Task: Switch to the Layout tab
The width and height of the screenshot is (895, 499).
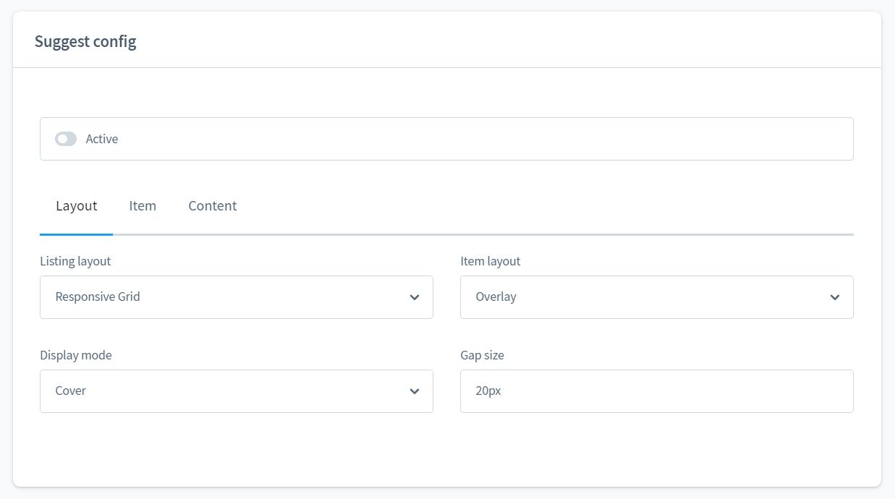Action: [x=76, y=206]
